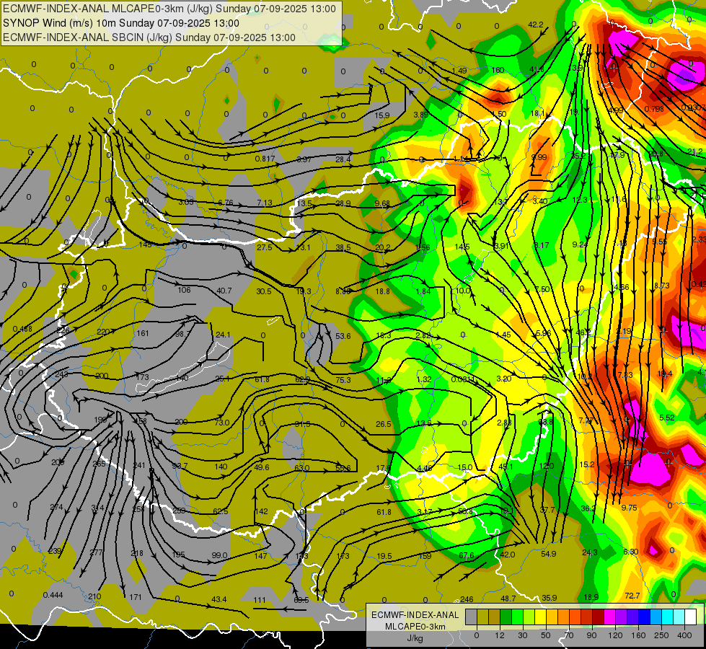Screen dimensions: 706x649
Task: Click the map value 21.2
Action: 694,151
